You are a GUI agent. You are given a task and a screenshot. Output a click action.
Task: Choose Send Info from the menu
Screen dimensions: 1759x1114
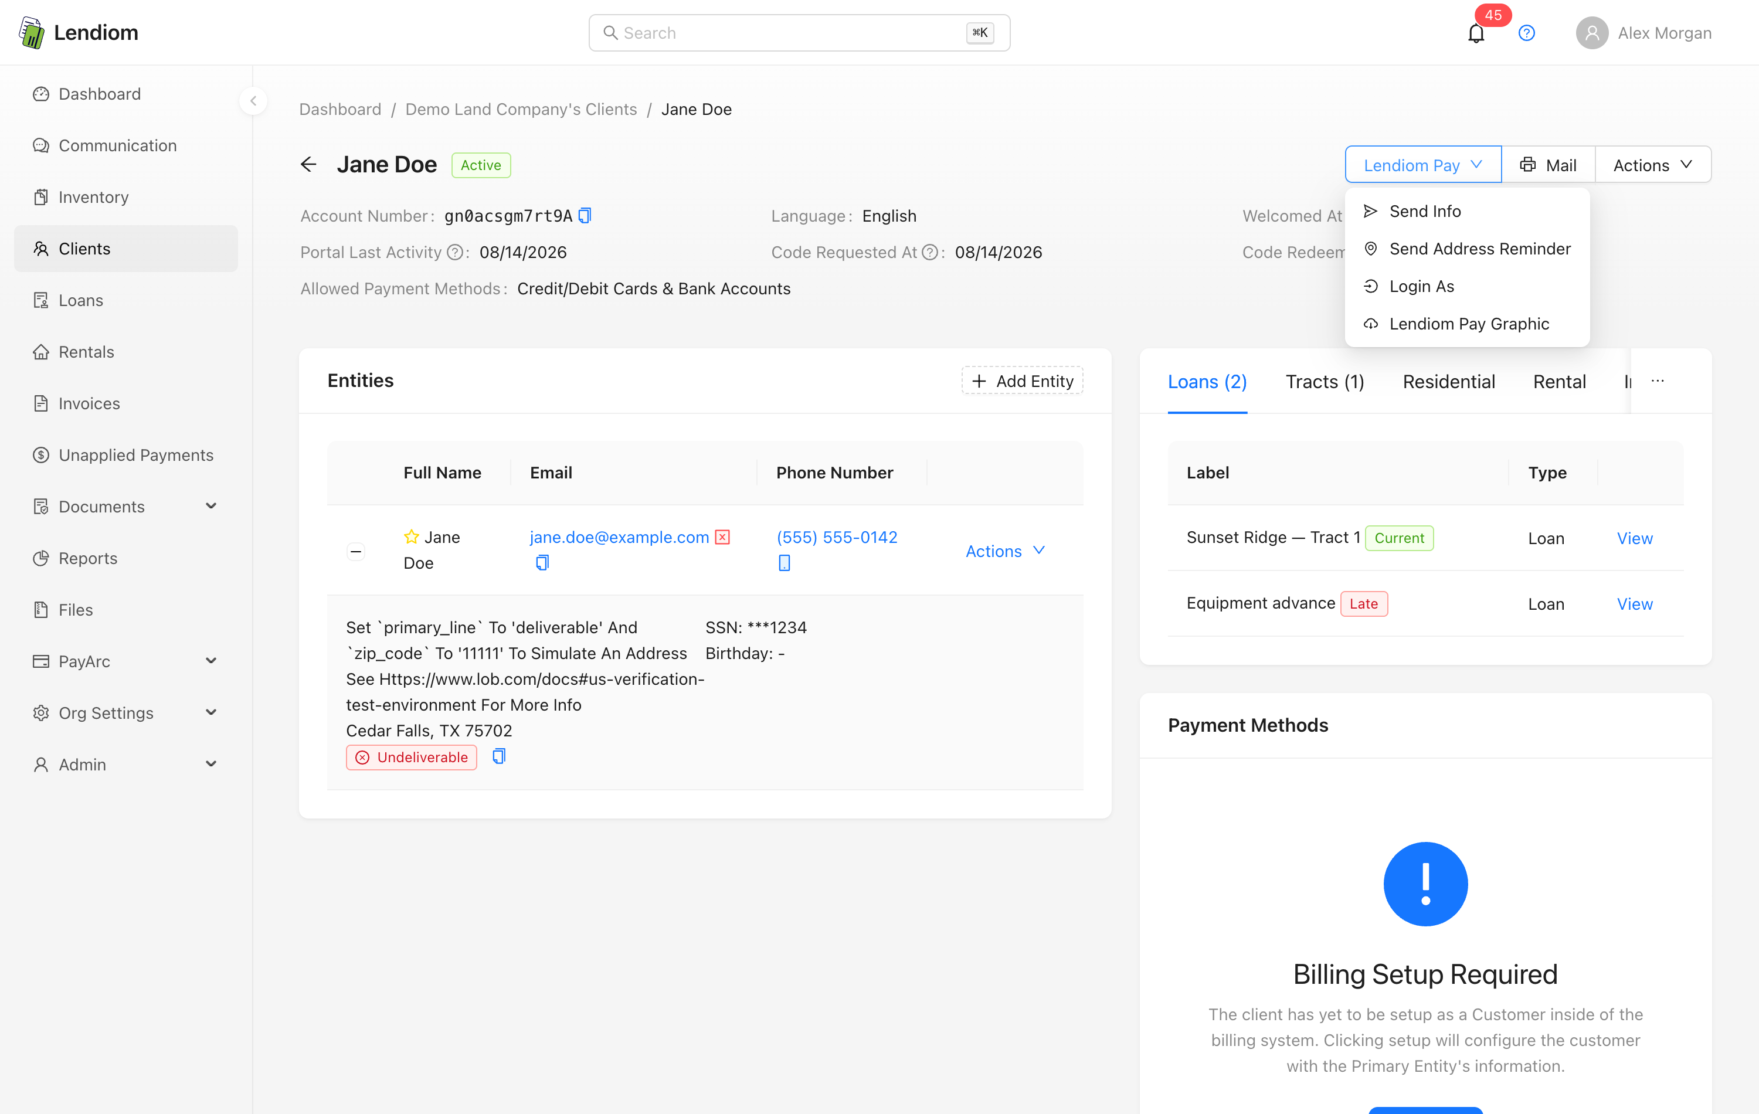tap(1467, 211)
